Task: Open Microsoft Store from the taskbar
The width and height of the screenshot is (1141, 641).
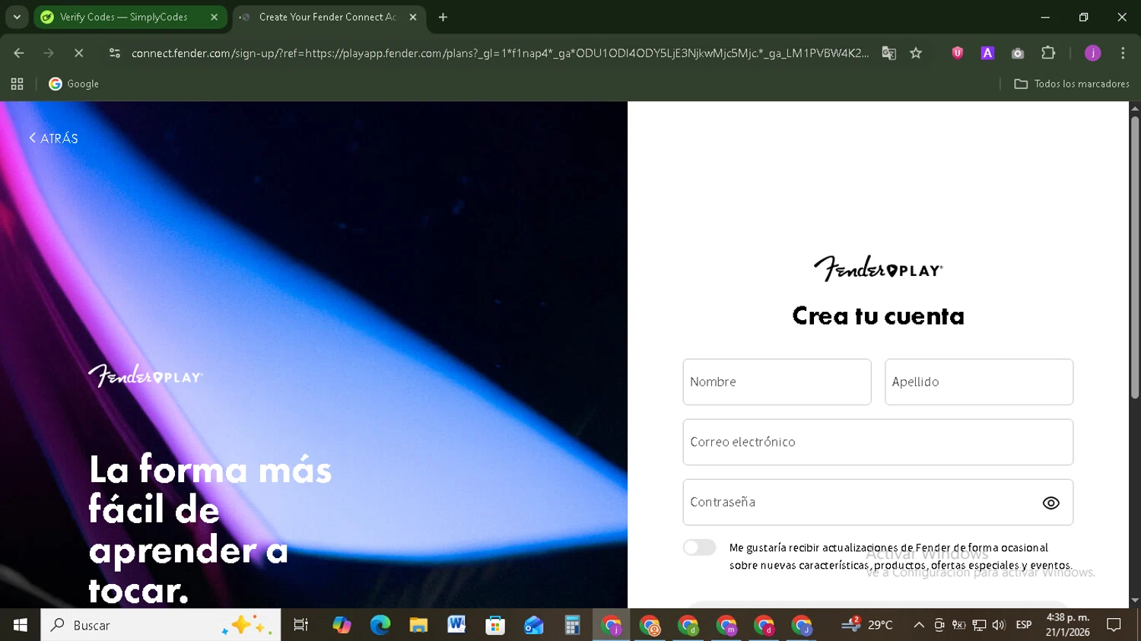Action: [x=495, y=625]
